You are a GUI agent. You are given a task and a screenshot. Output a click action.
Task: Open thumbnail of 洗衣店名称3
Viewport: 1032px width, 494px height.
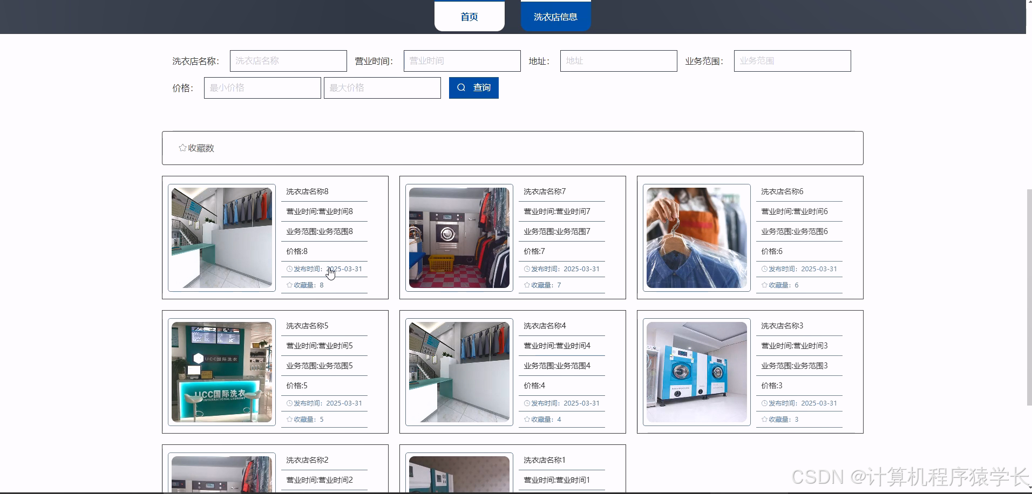click(697, 372)
